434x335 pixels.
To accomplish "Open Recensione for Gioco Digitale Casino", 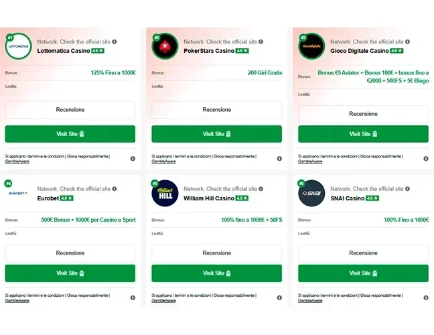I will pos(364,114).
